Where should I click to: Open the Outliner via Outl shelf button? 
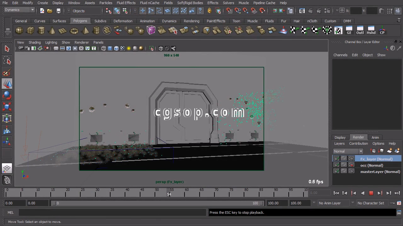(360, 30)
